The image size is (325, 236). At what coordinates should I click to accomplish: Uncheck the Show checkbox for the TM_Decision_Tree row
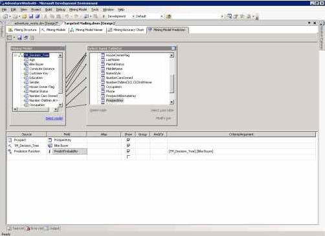tap(128, 145)
